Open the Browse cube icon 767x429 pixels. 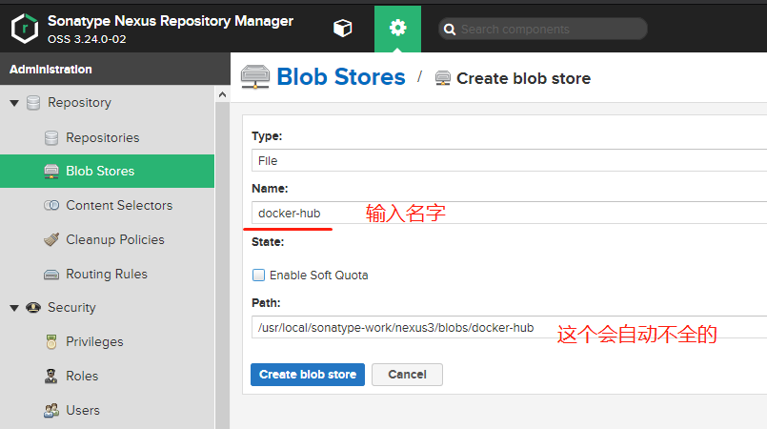pos(342,29)
